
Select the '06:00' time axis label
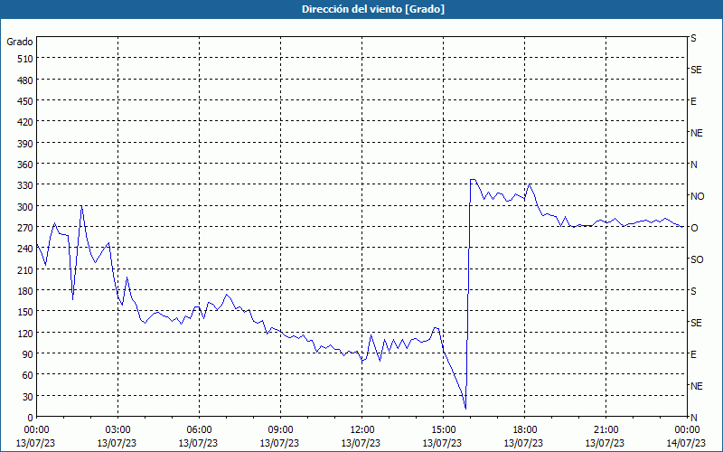point(199,430)
